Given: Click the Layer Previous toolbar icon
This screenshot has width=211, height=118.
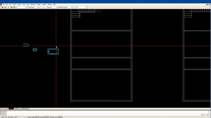Looking at the screenshot, I should click(5, 7).
